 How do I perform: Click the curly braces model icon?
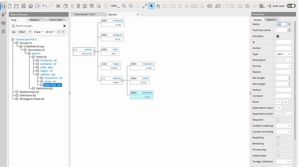(x=3, y=6)
